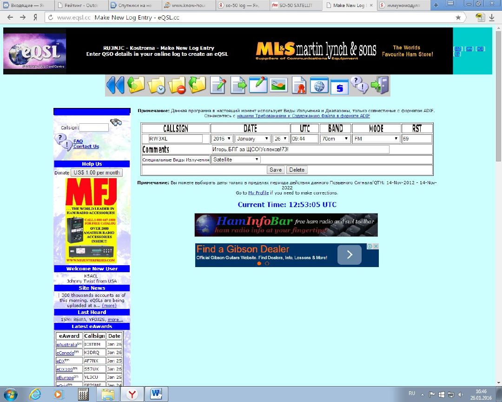Viewport: 502px width, 402px height.
Task: Switch to the 'Входящие' mail tab
Action: pyautogui.click(x=27, y=5)
